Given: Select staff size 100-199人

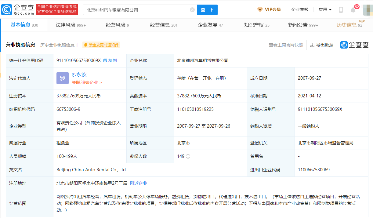Looking at the screenshot, I should click(67, 156).
